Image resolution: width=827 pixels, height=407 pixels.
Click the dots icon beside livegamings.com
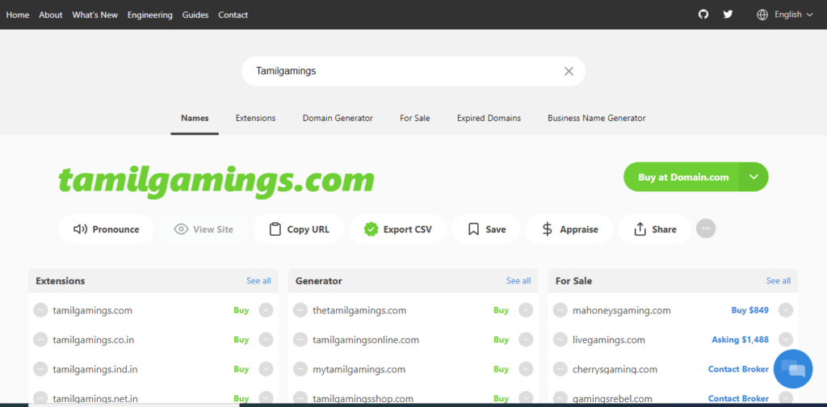(x=560, y=339)
